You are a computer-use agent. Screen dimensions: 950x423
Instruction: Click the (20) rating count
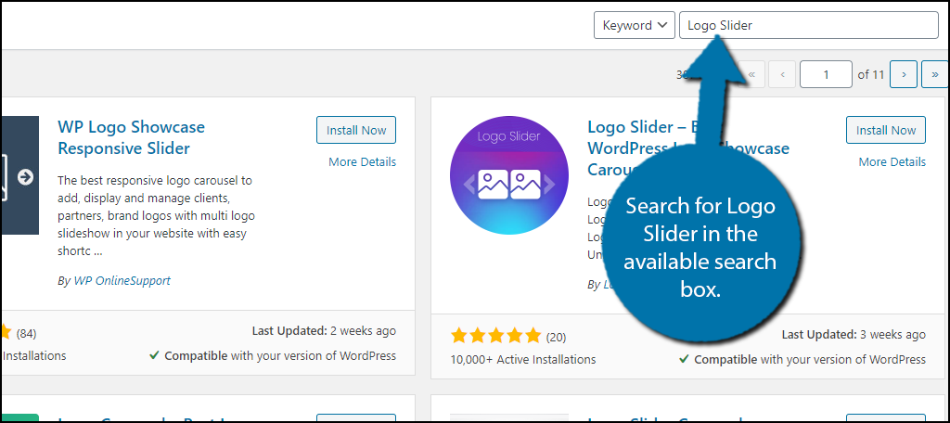[x=557, y=337]
